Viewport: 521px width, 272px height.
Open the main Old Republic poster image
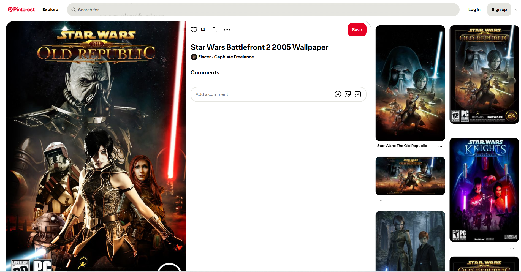click(x=96, y=146)
